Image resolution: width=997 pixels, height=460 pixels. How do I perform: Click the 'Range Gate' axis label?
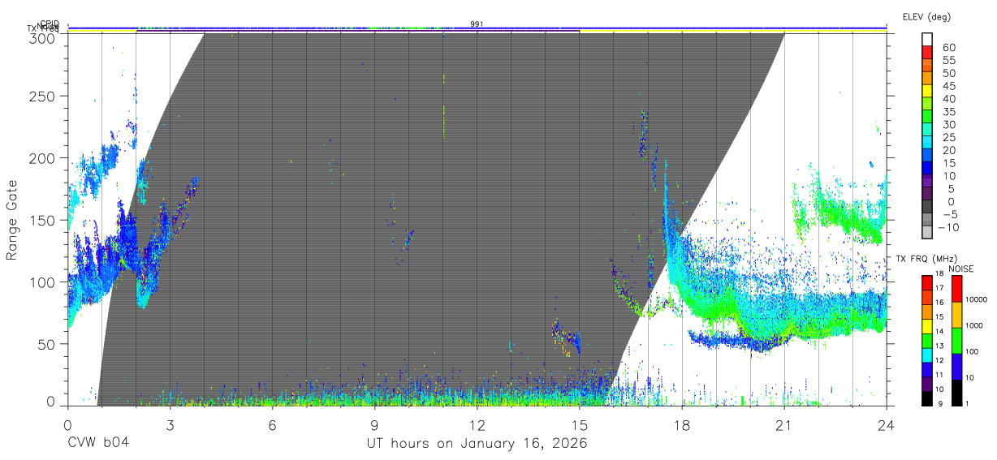pos(12,220)
